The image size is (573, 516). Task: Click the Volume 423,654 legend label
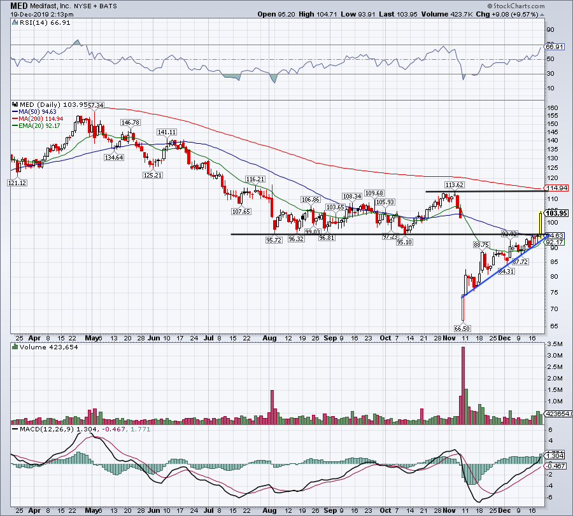point(48,347)
